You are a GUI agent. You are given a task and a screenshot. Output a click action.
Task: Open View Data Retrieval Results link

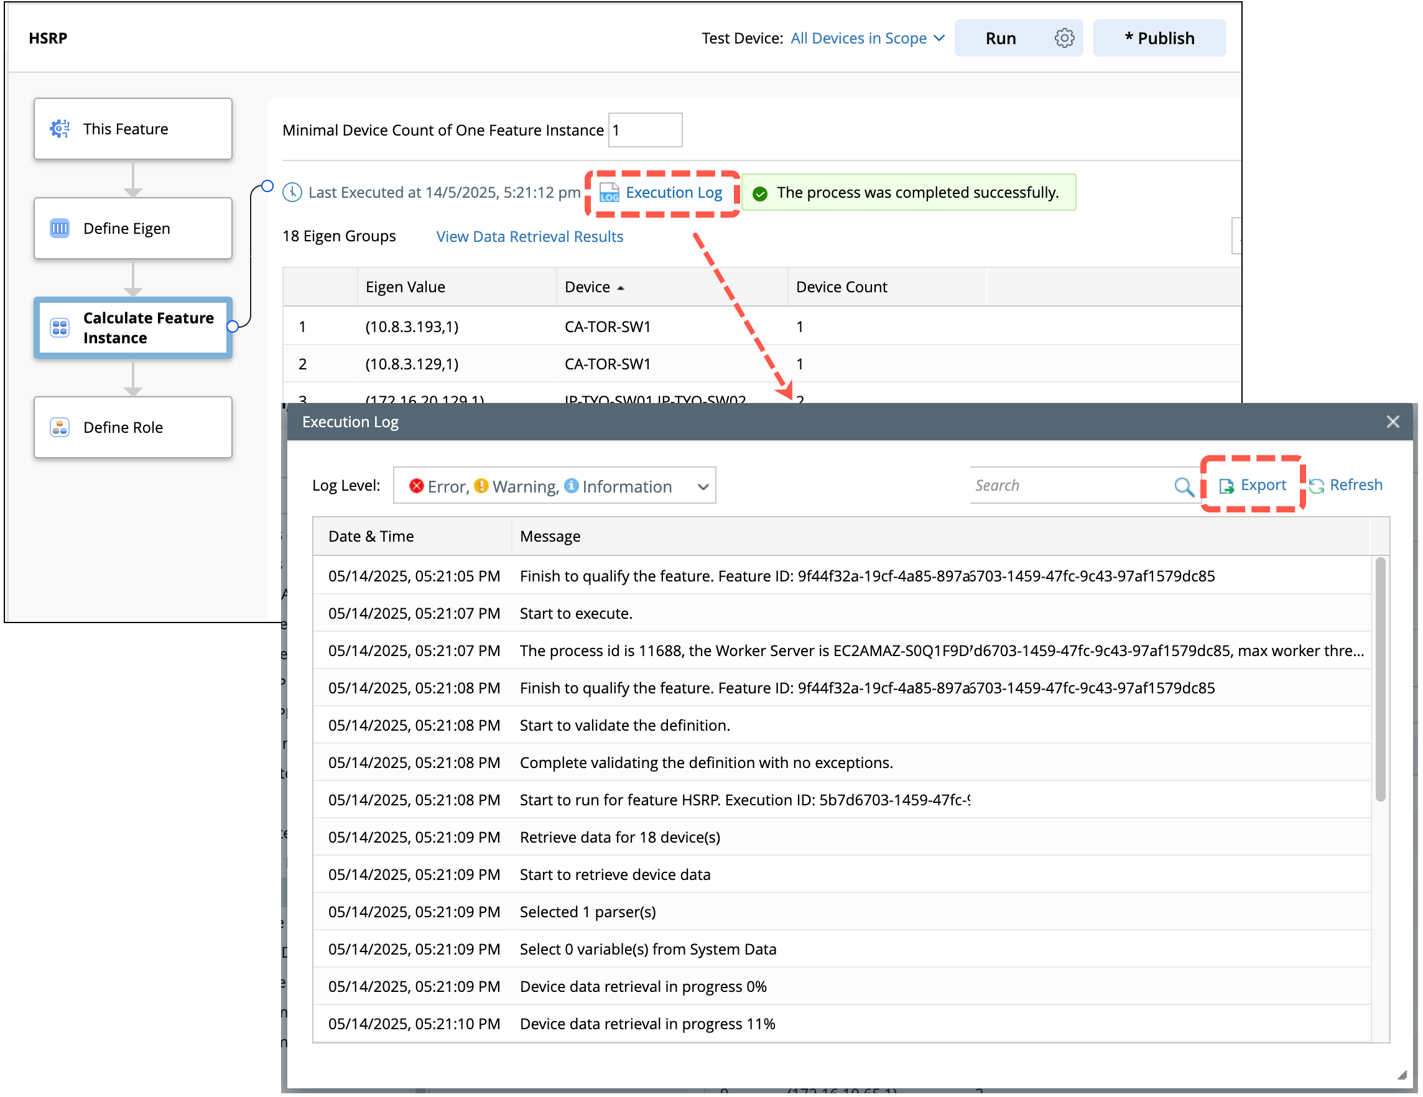pyautogui.click(x=529, y=236)
